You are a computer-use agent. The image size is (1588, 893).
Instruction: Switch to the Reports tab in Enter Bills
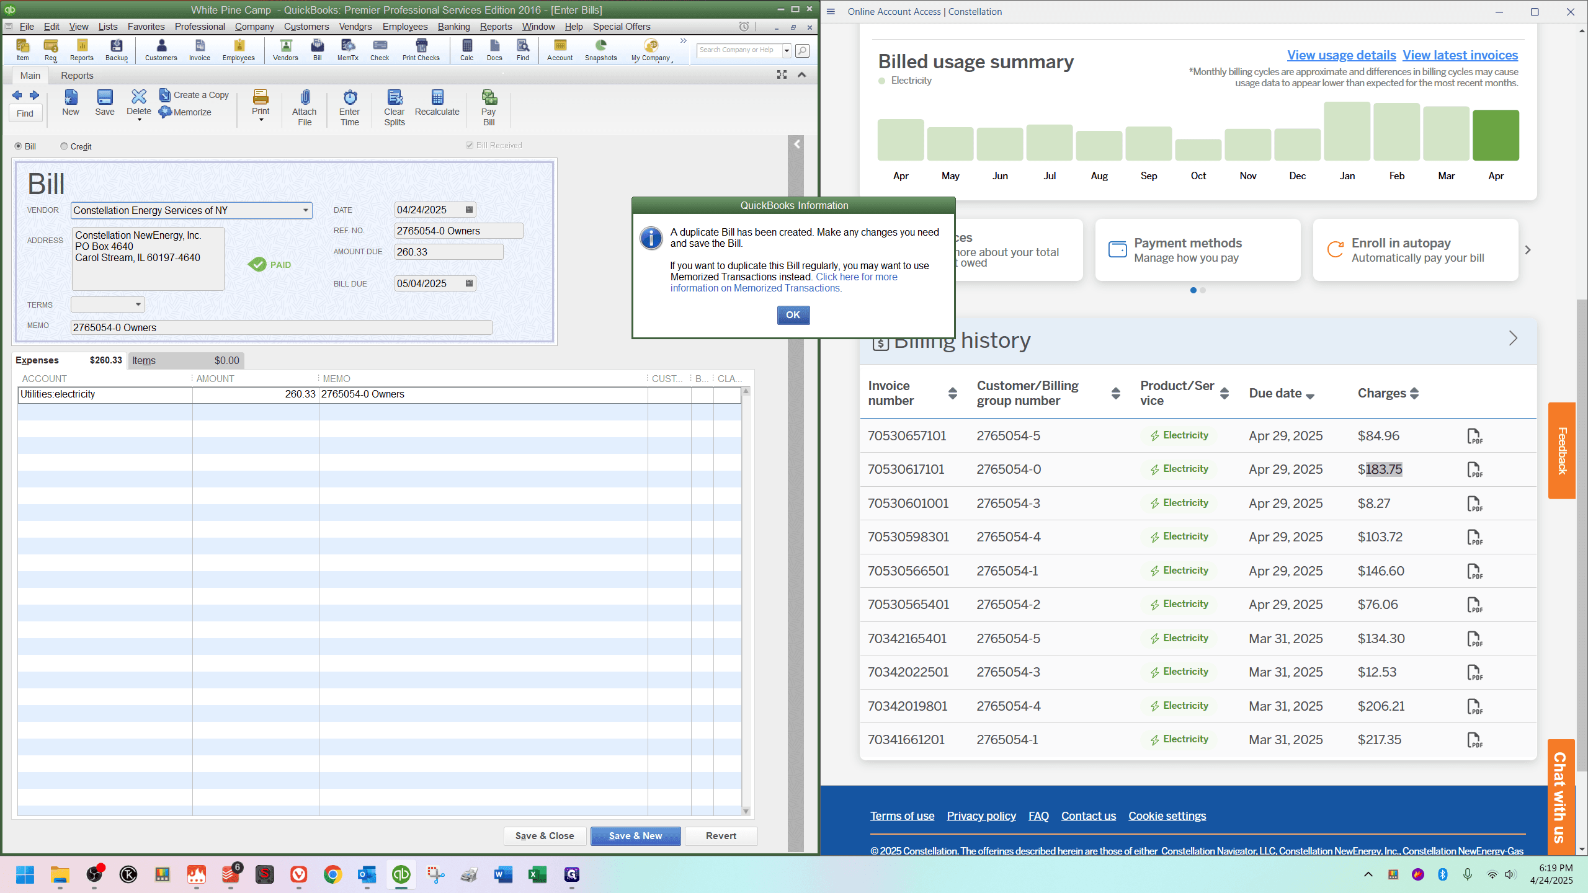pos(77,75)
